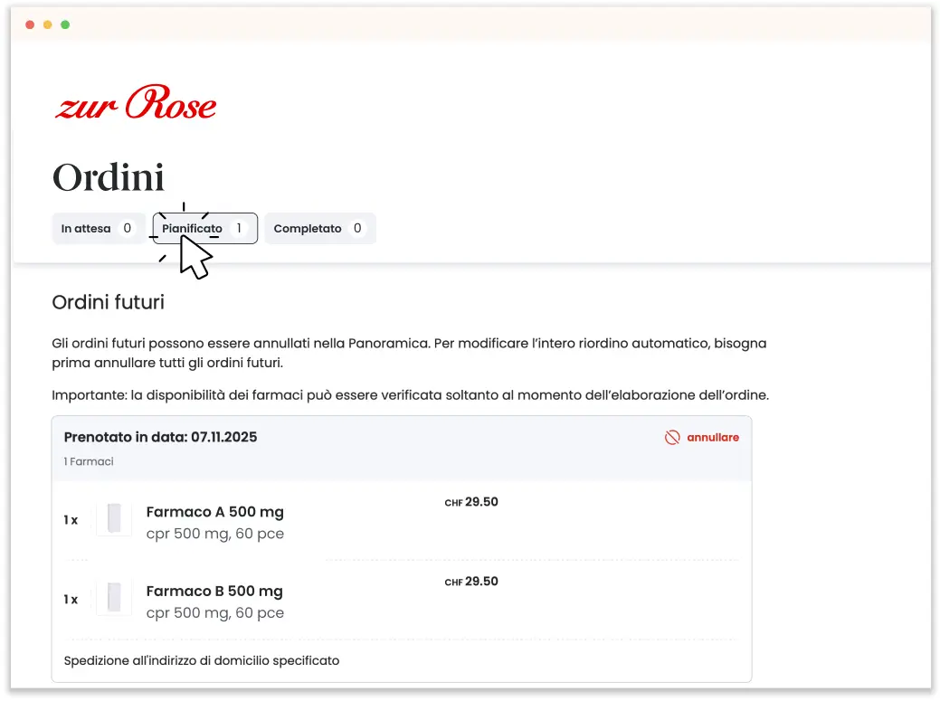The height and width of the screenshot is (701, 940).
Task: Click the 1 x quantity of Farmaco B
Action: (x=71, y=599)
